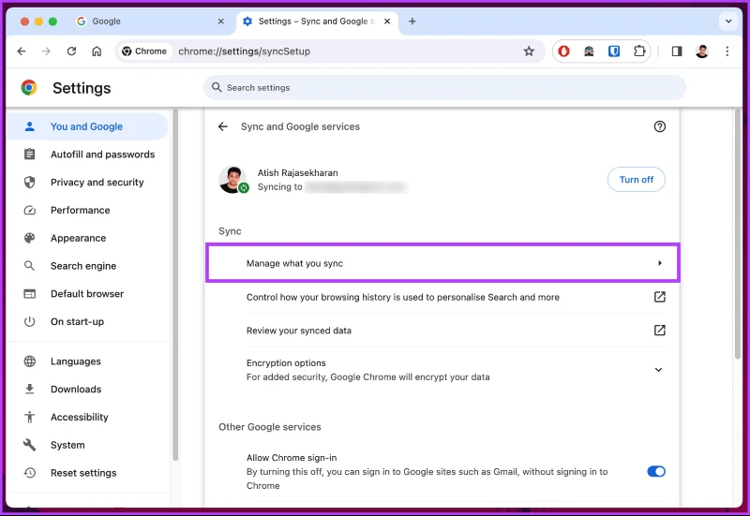Viewport: 750px width, 516px height.
Task: Click the address bar URL chrome://settings/syncSetup
Action: click(244, 52)
